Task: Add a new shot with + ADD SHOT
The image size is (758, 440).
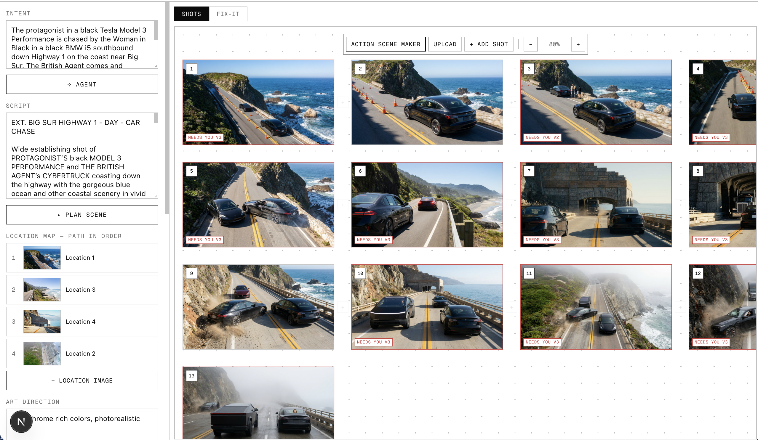Action: coord(488,44)
